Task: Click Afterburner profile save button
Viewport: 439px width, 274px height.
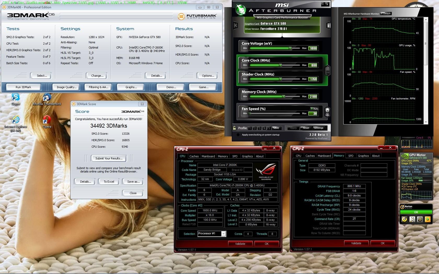Action: coord(276,128)
